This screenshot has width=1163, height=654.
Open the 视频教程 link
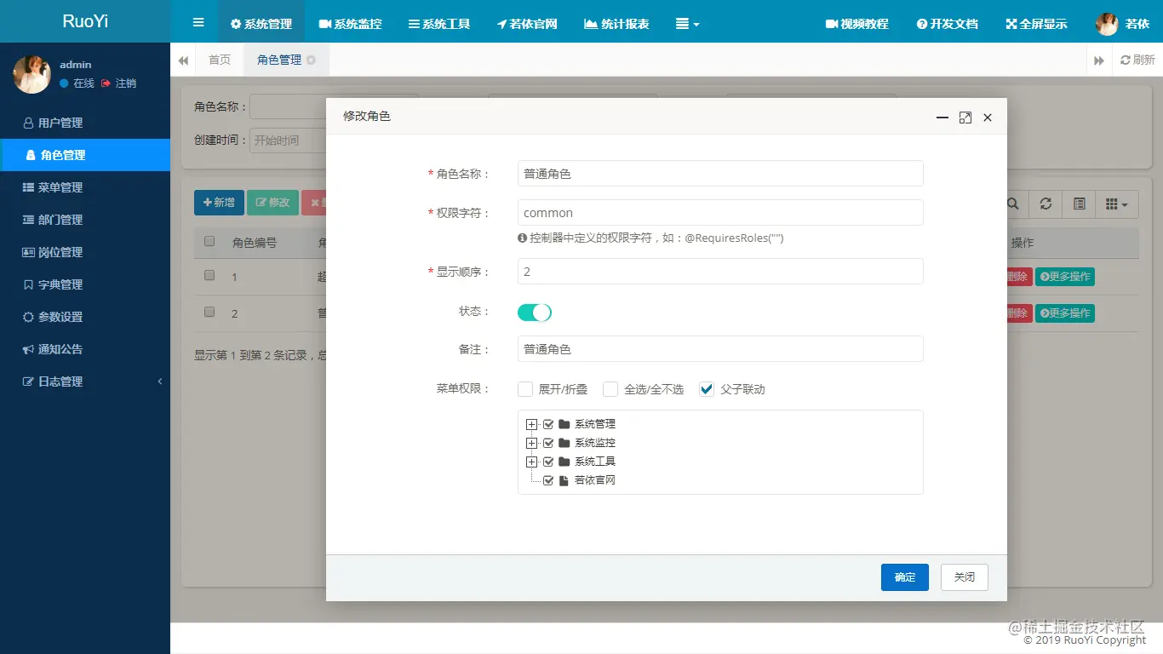point(857,24)
